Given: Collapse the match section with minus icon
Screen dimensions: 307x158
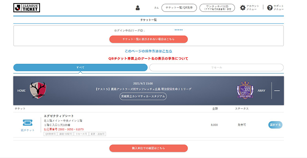Looking at the screenshot, I should pos(277,91).
